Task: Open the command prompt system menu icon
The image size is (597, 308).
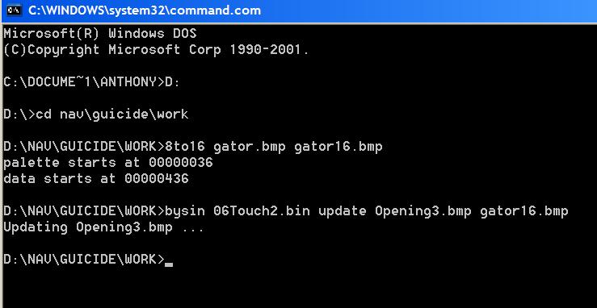Action: (14, 10)
